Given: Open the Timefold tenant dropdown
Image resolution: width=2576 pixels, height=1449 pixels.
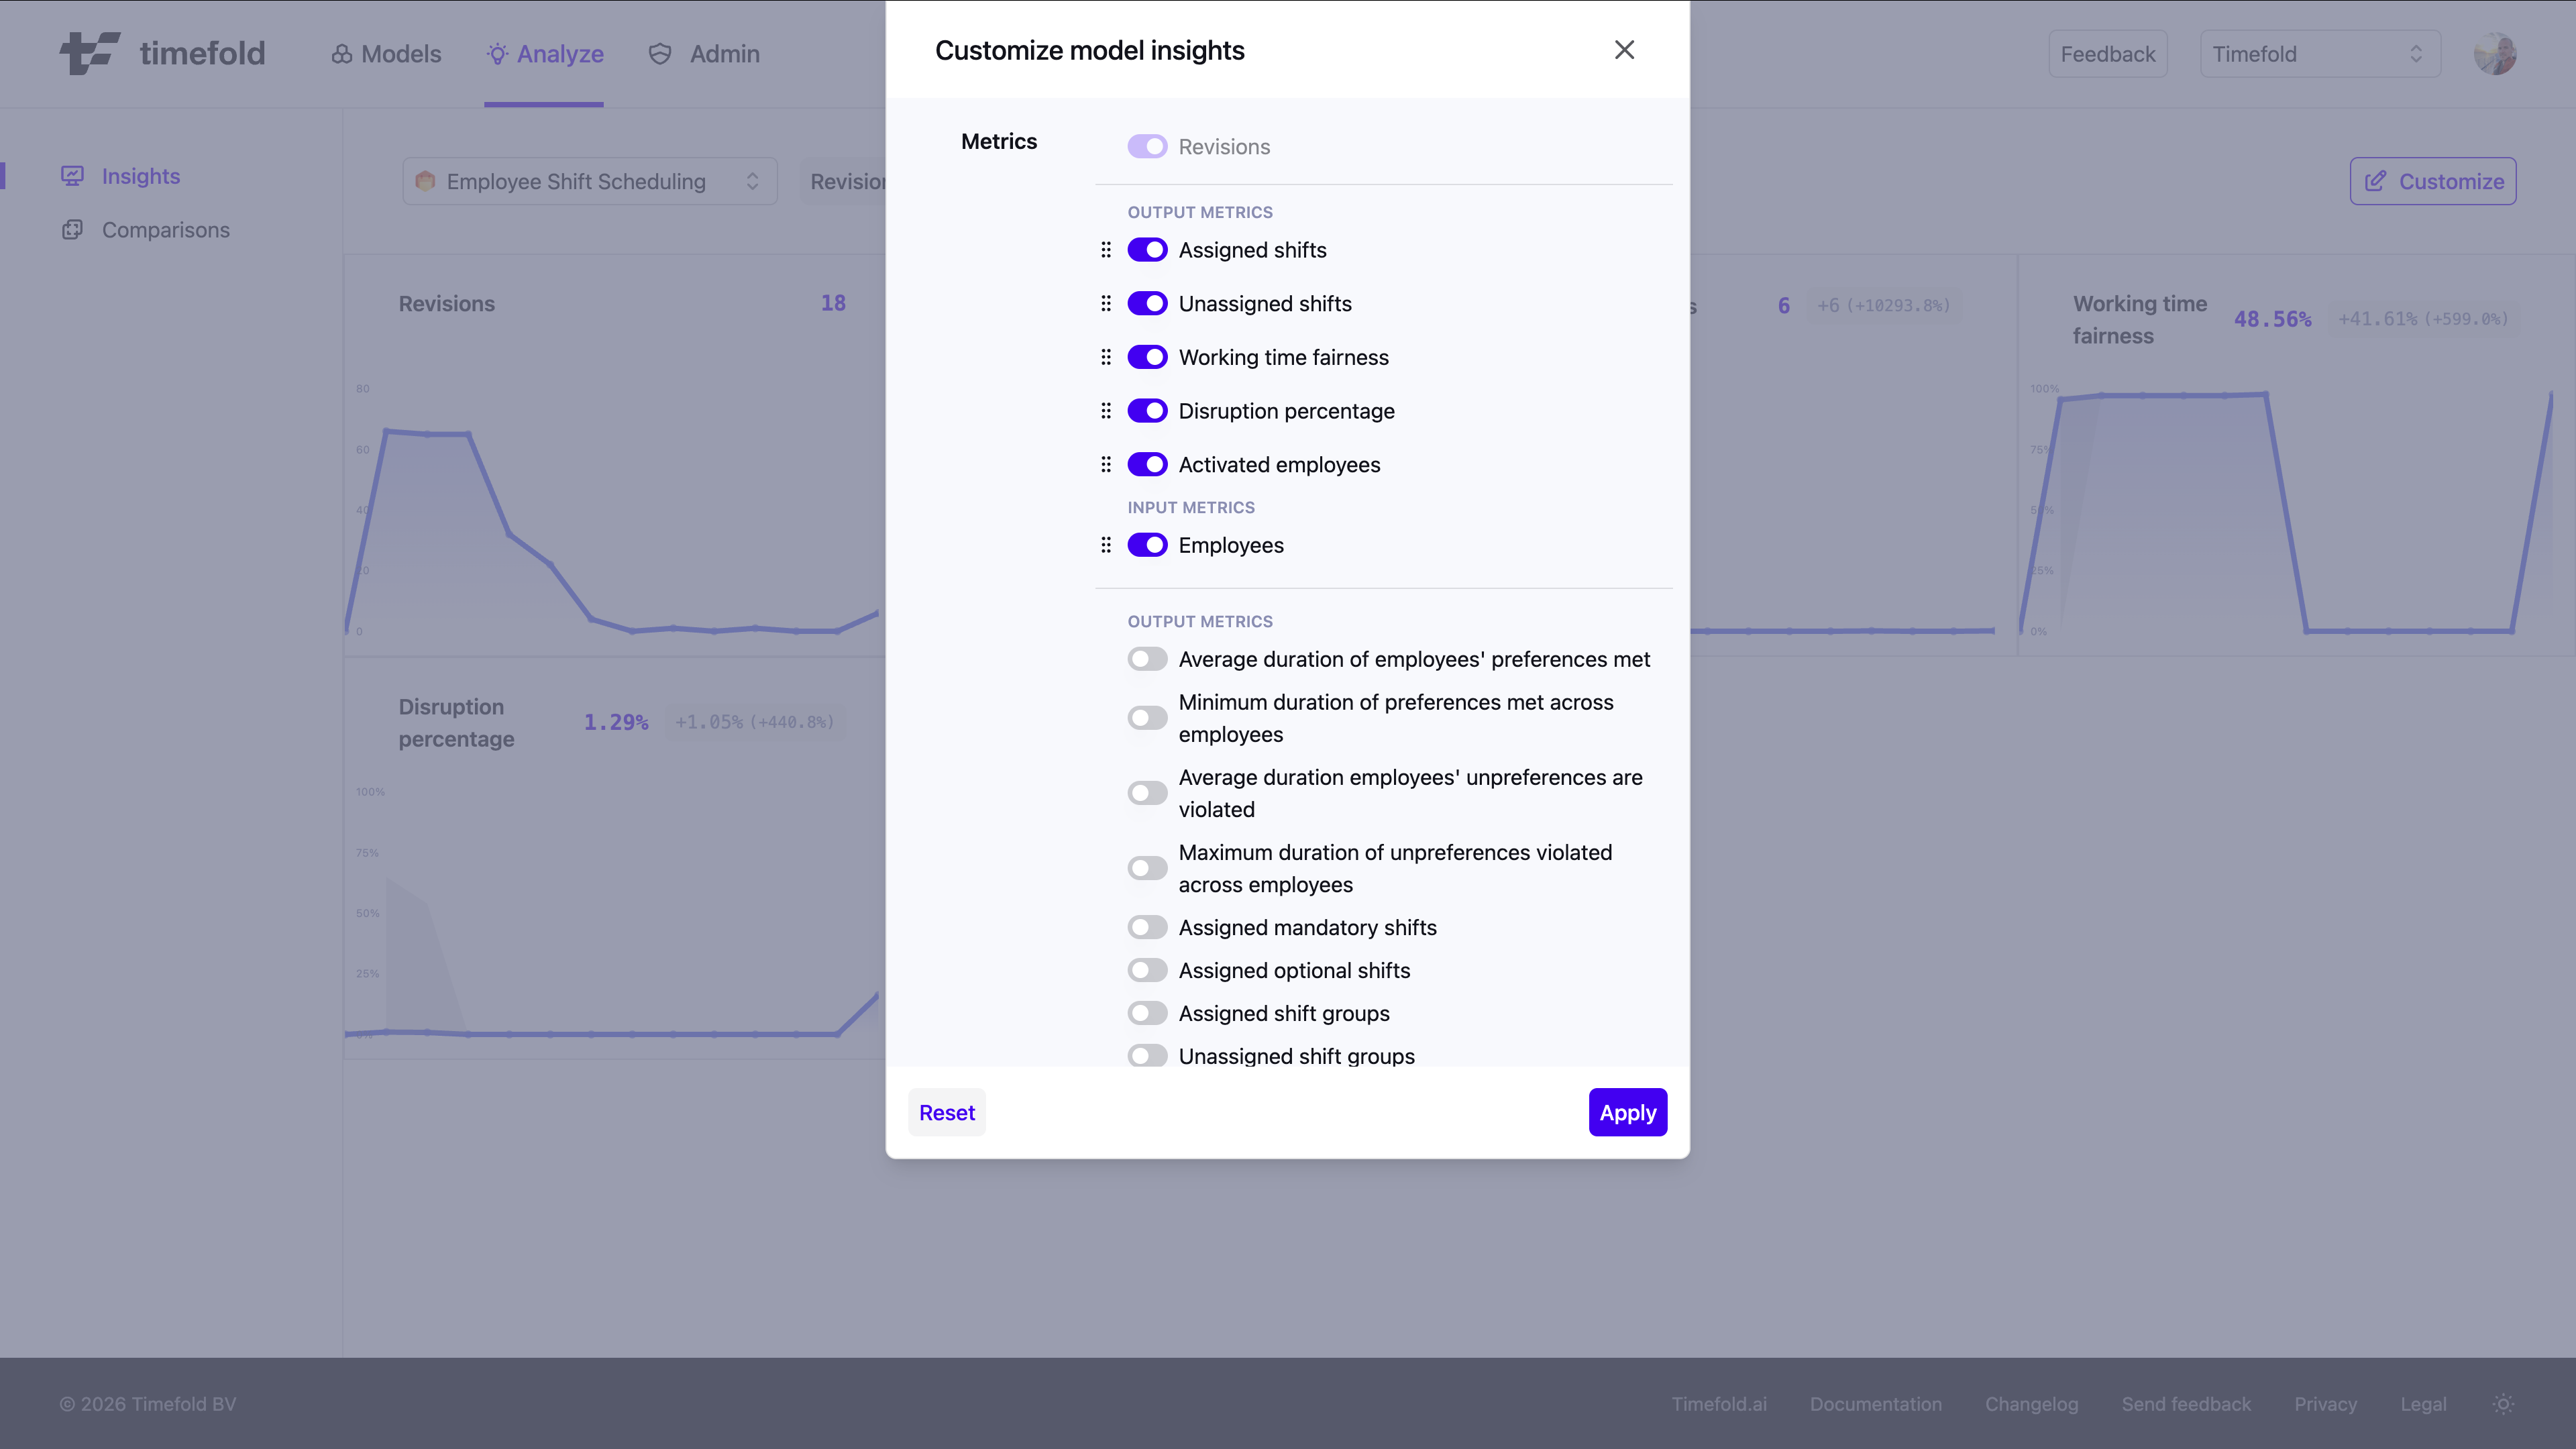Looking at the screenshot, I should 2320,54.
